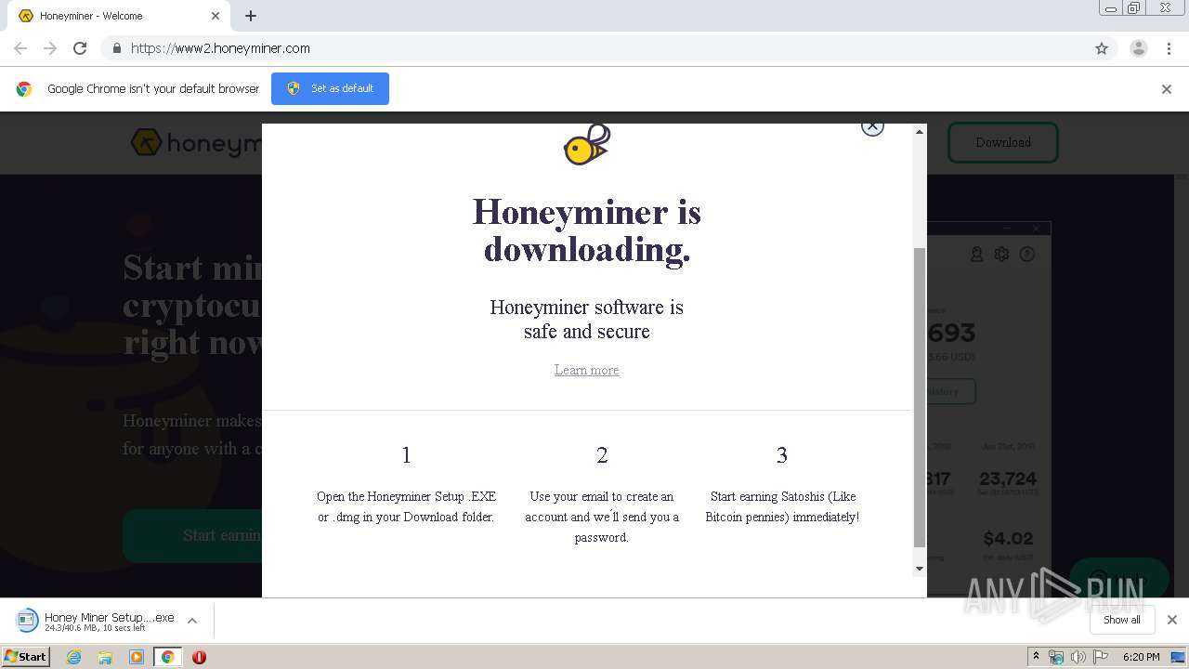The width and height of the screenshot is (1189, 669).
Task: Click the Honeyminer logo in the page header
Action: (x=197, y=143)
